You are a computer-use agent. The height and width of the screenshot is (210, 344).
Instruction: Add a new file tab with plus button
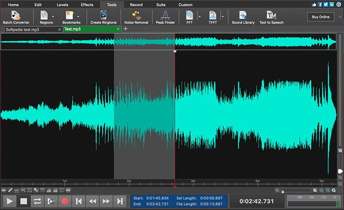(x=125, y=28)
